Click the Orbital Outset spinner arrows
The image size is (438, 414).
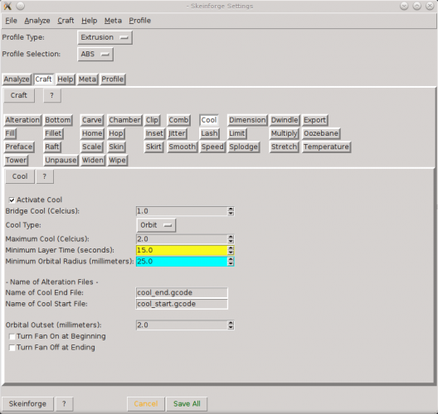tap(231, 325)
